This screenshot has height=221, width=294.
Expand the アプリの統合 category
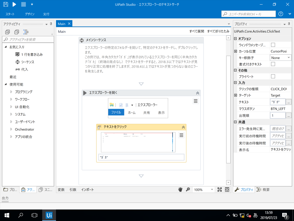(x=11, y=137)
